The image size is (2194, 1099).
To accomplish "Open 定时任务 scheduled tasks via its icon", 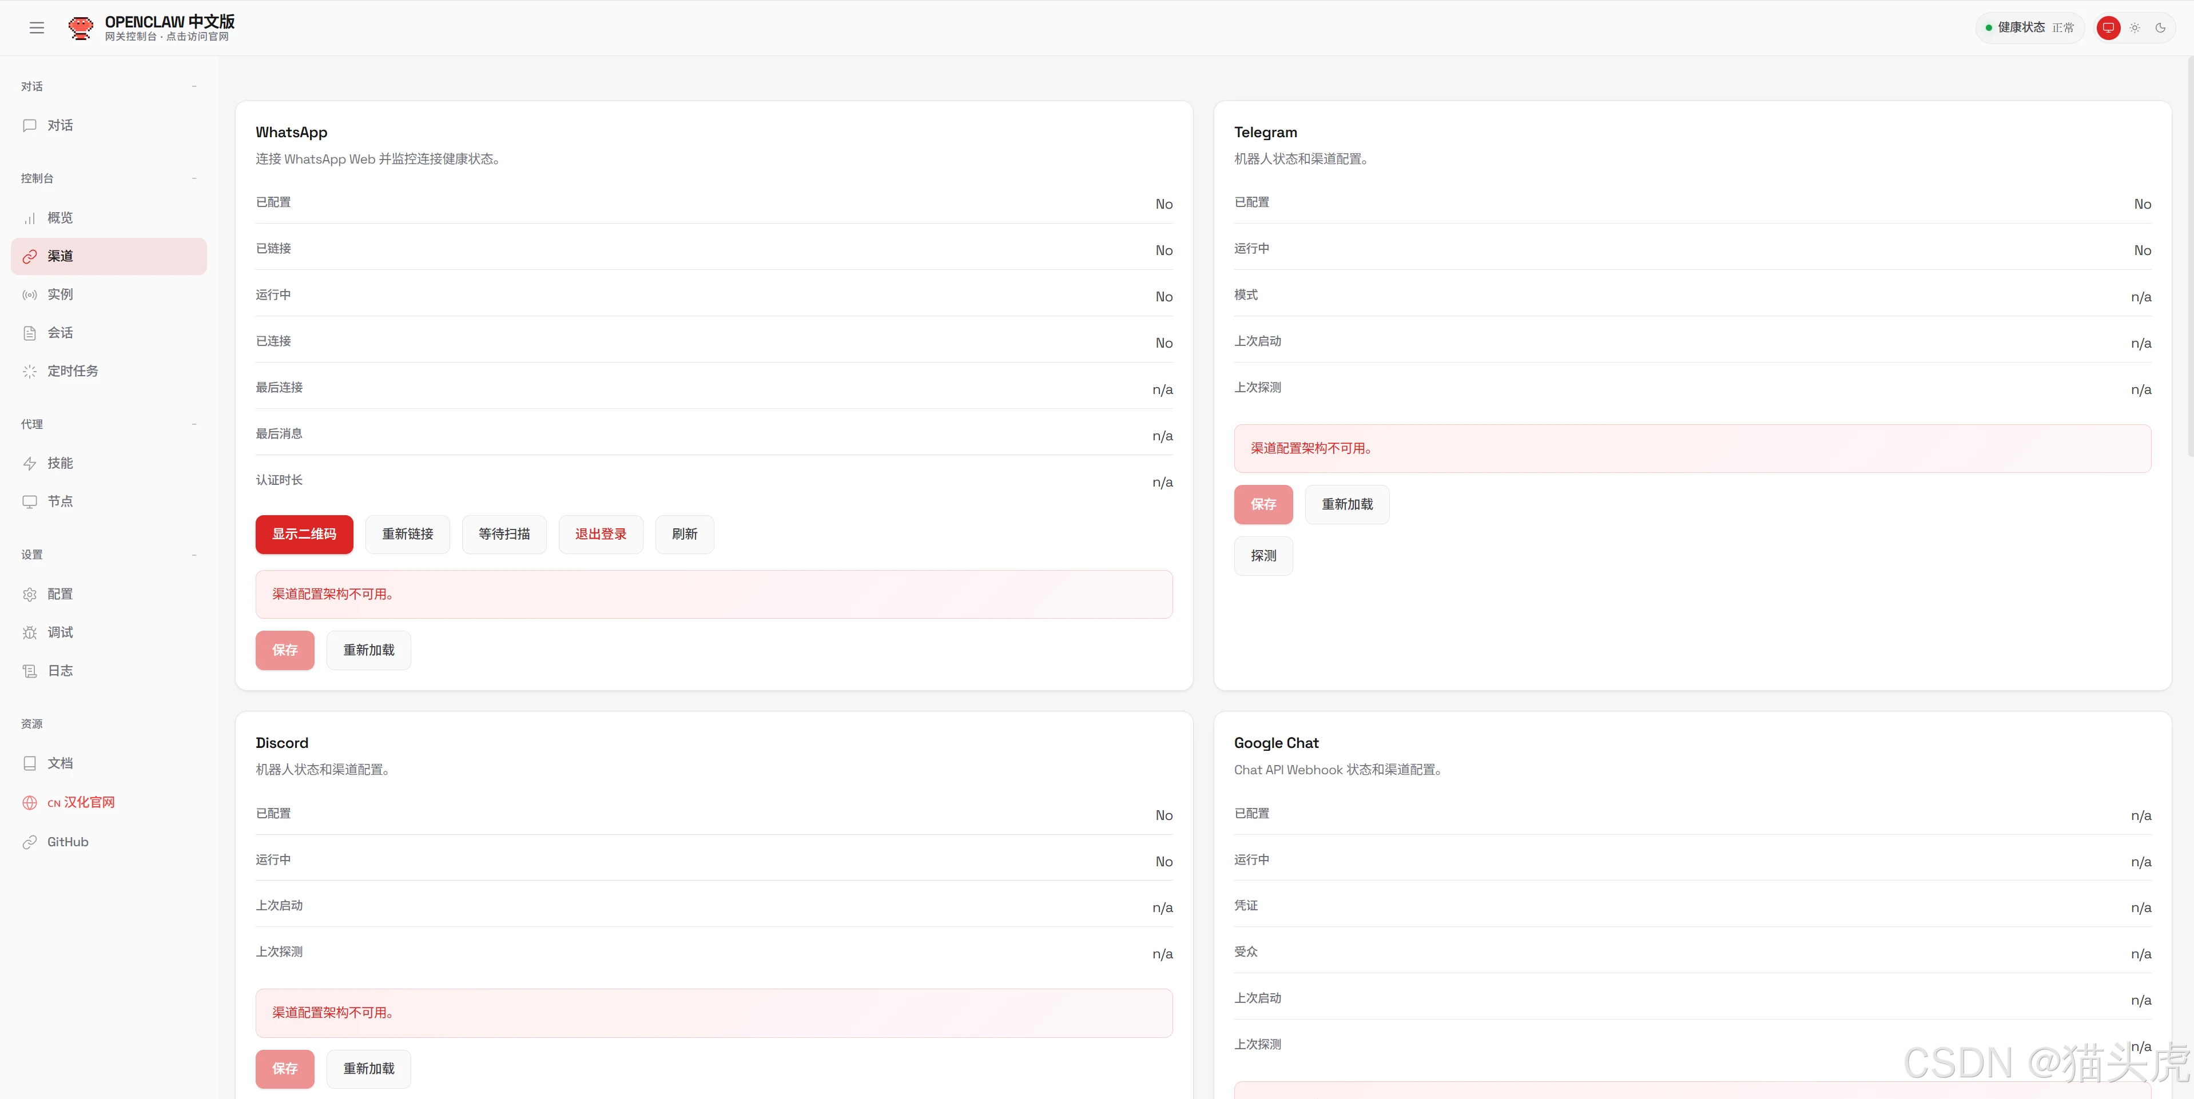I will click(30, 371).
